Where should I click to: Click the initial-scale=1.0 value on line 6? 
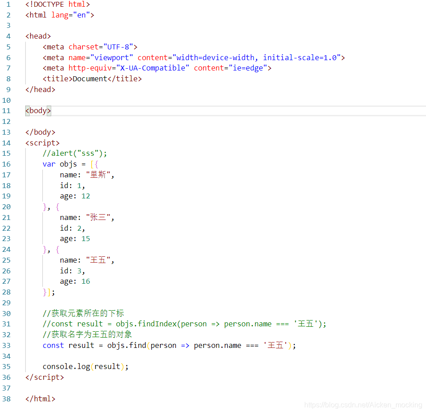coord(300,57)
